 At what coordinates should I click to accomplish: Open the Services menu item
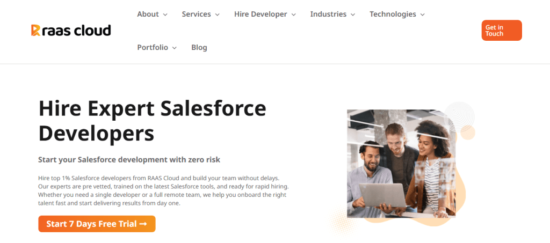(196, 14)
